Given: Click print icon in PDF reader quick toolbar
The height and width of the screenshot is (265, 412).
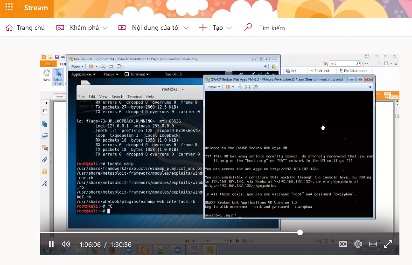Looking at the screenshot, I should click(x=63, y=57).
